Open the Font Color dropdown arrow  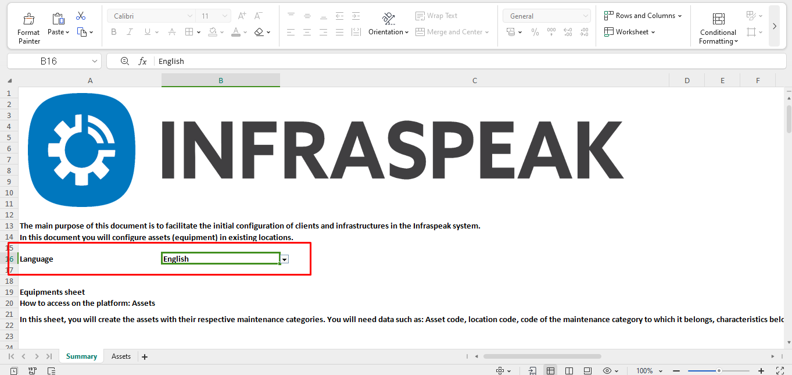pyautogui.click(x=245, y=33)
